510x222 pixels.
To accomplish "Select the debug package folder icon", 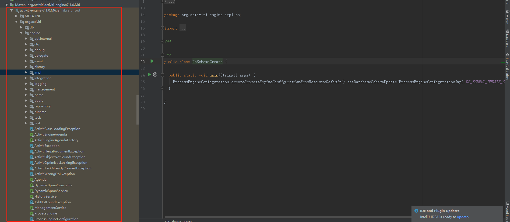I will [x=31, y=50].
